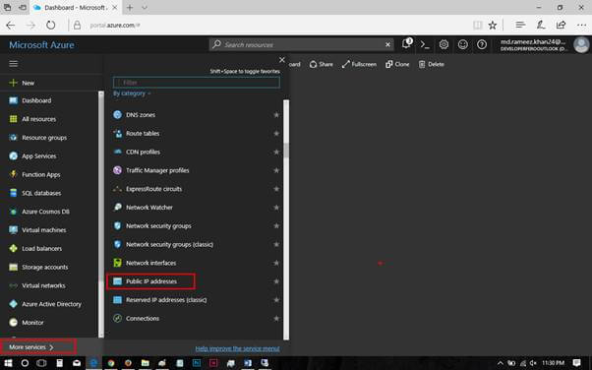The width and height of the screenshot is (592, 370).
Task: Open Windows Start menu
Action: coord(8,363)
